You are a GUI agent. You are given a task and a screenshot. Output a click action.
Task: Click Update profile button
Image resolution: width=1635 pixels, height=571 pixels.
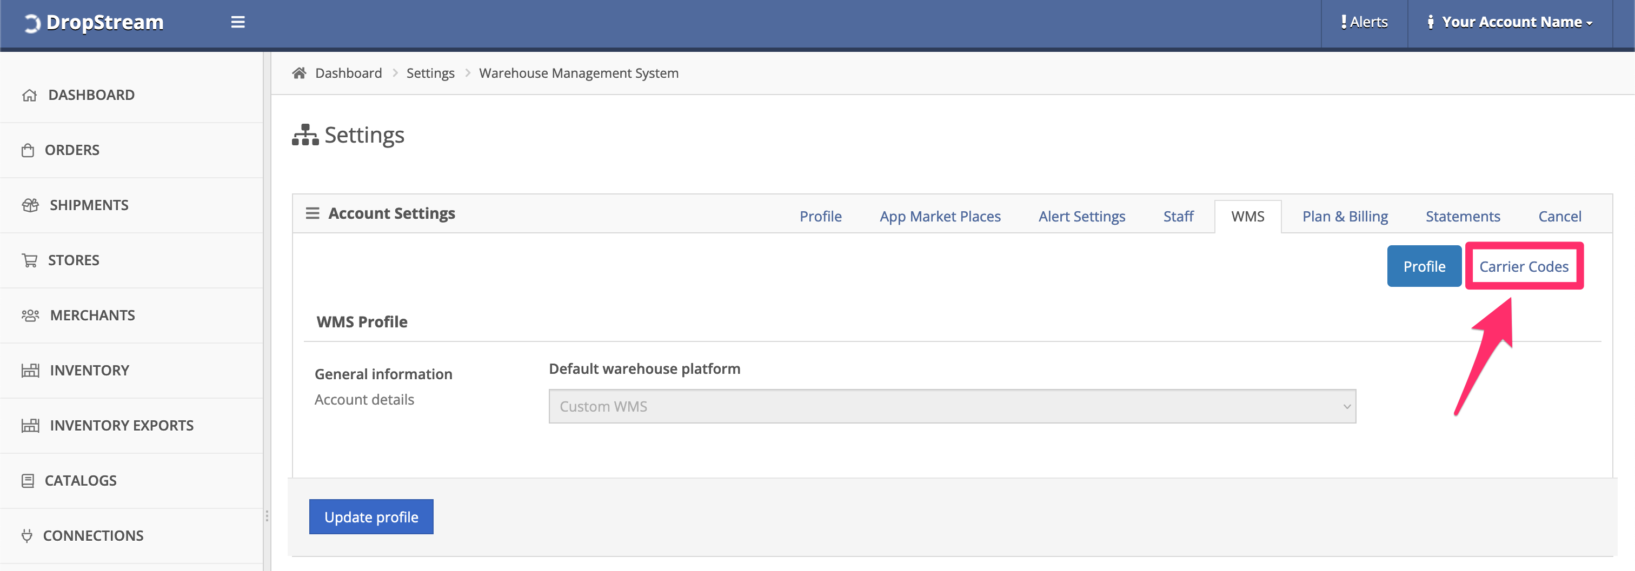(x=371, y=517)
